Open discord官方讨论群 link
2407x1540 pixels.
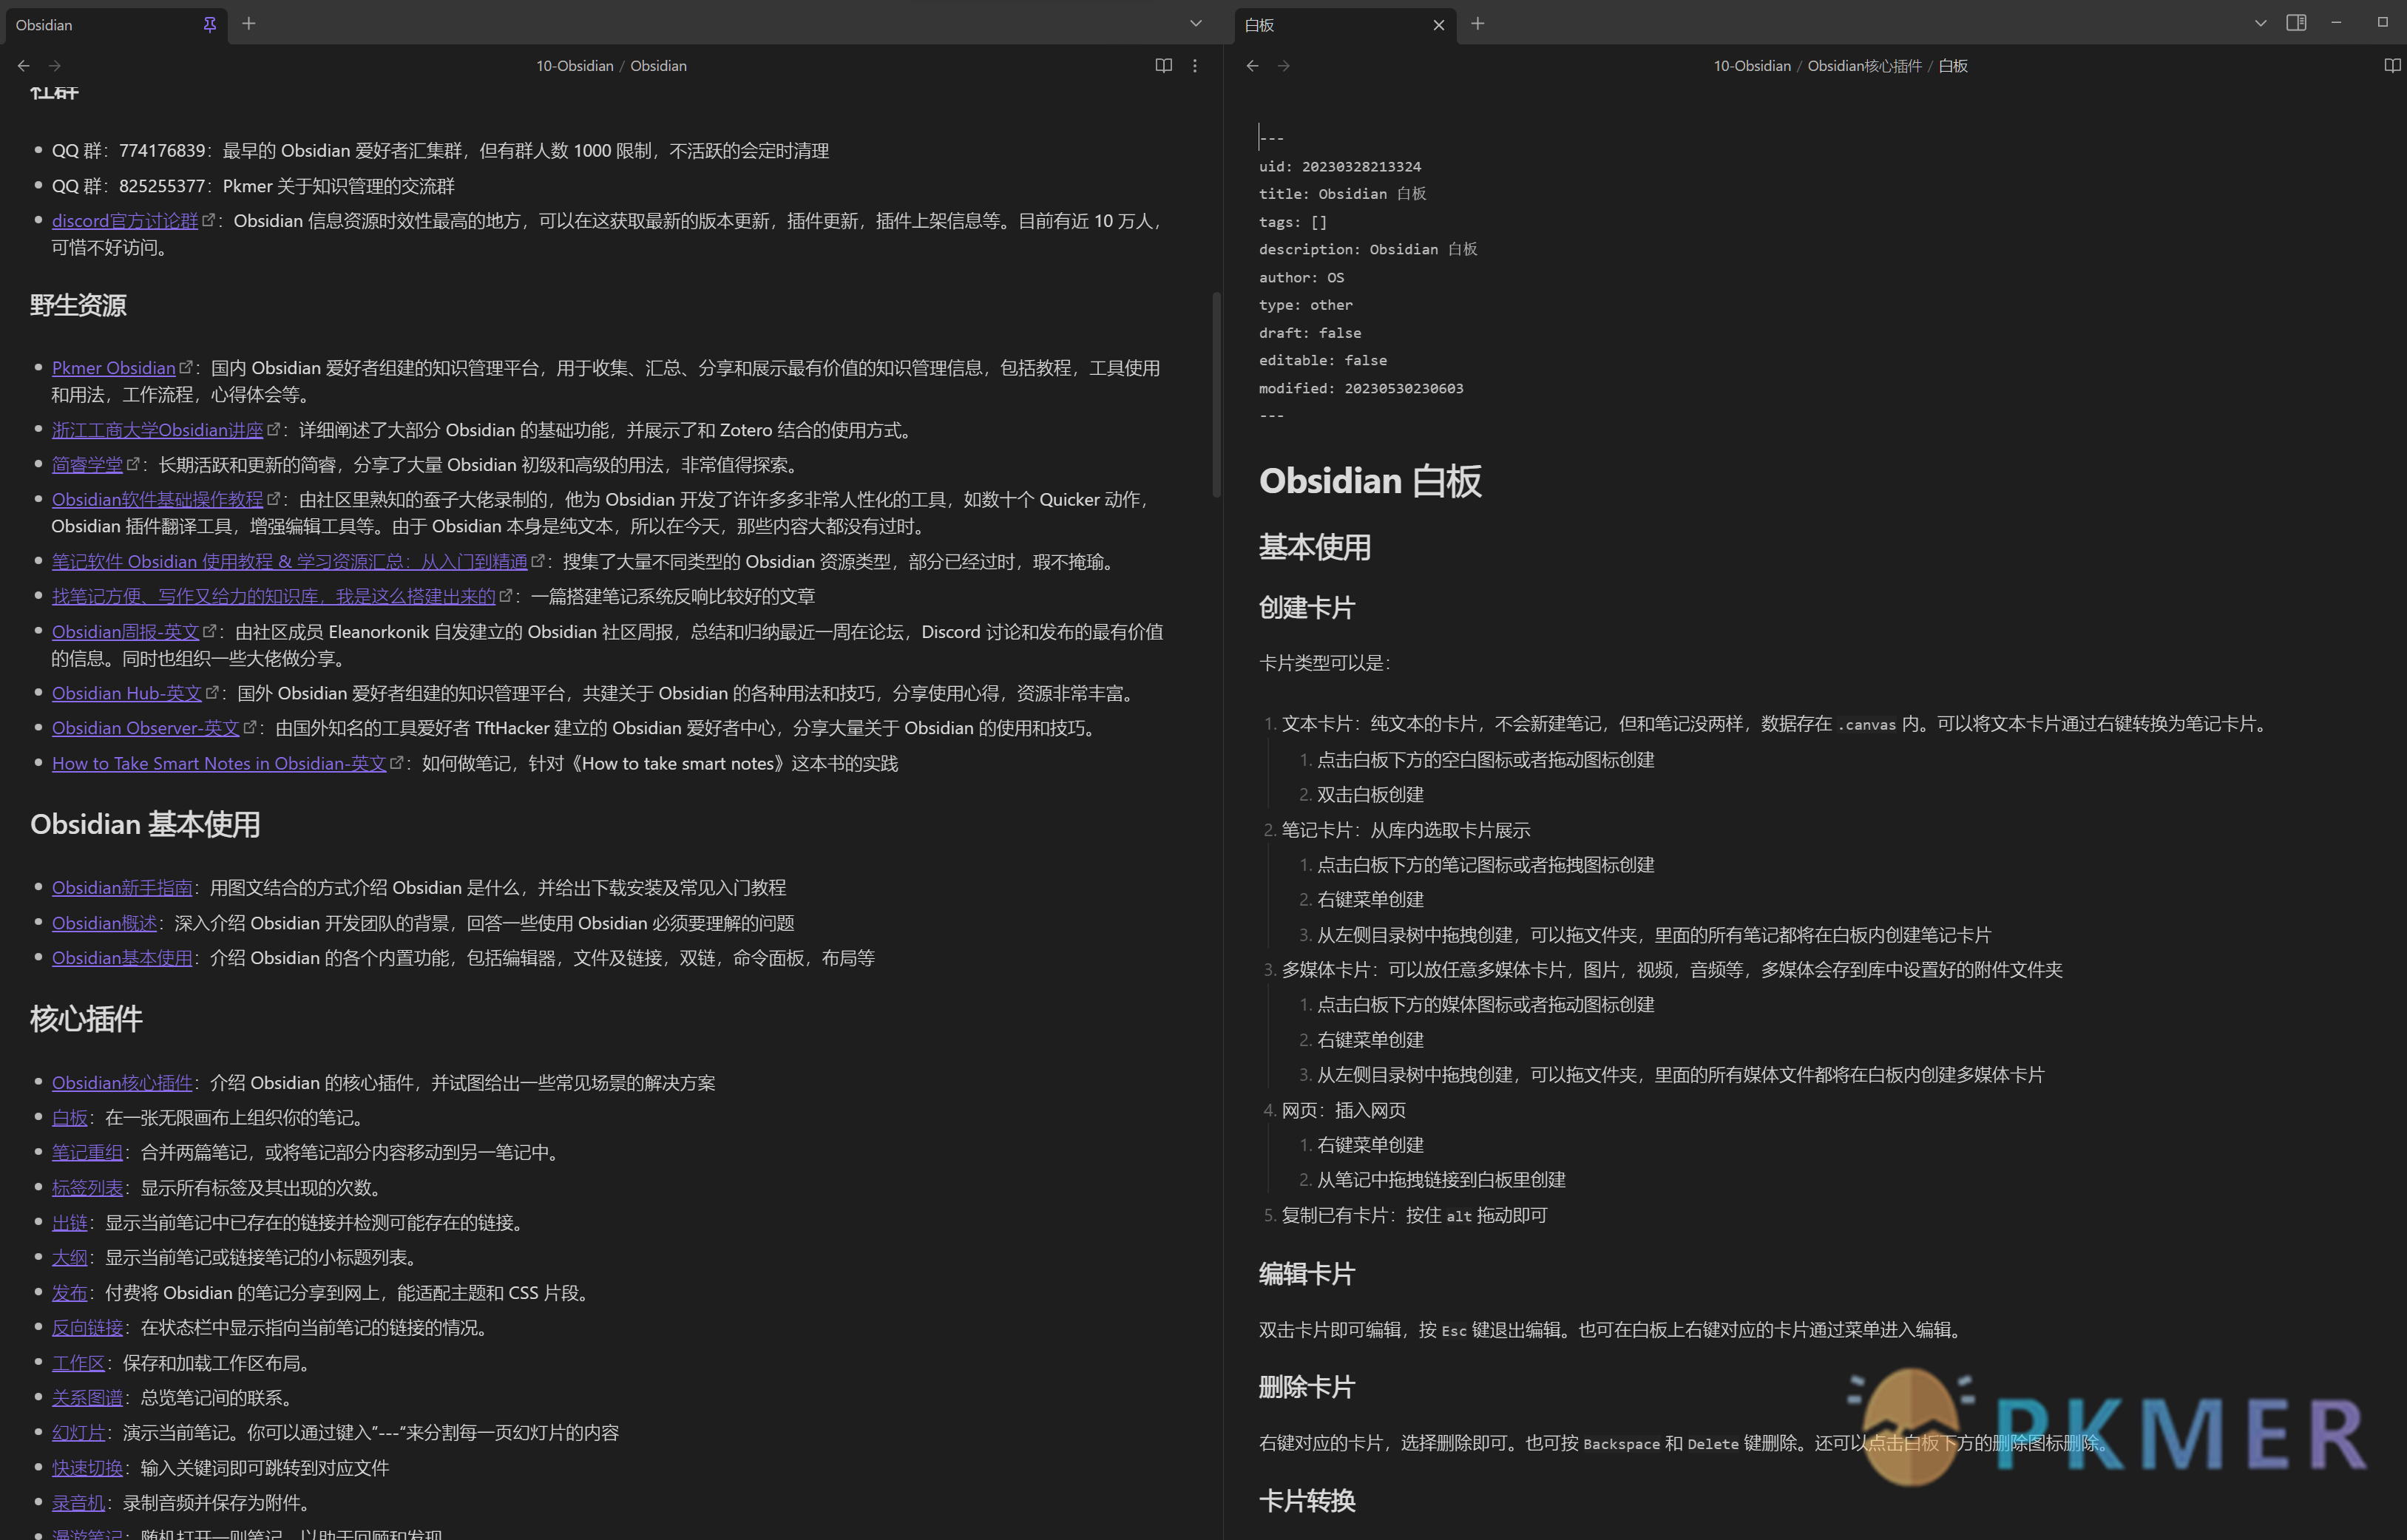point(125,221)
